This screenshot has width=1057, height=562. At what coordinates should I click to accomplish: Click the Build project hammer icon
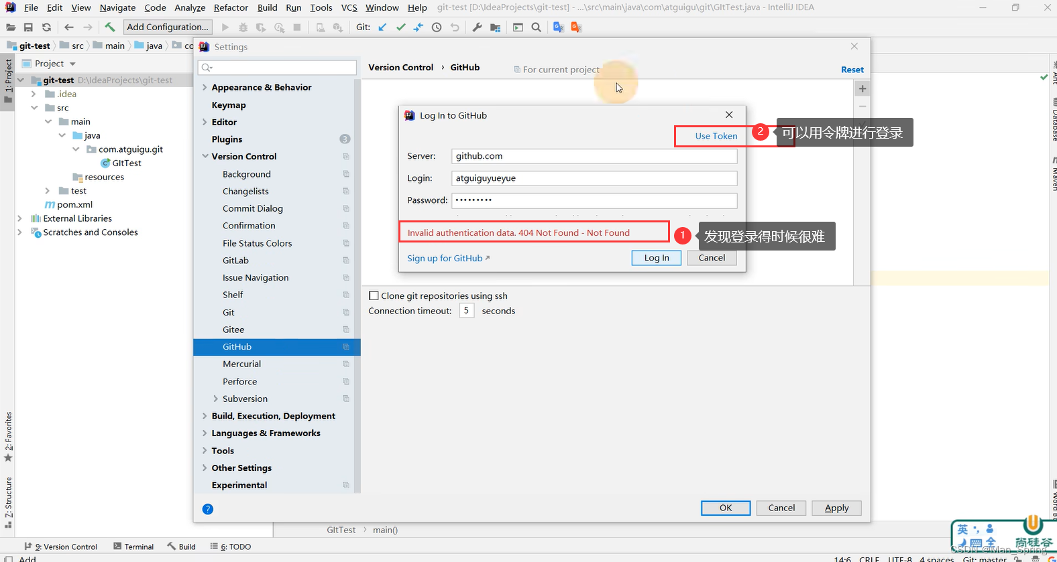(110, 27)
